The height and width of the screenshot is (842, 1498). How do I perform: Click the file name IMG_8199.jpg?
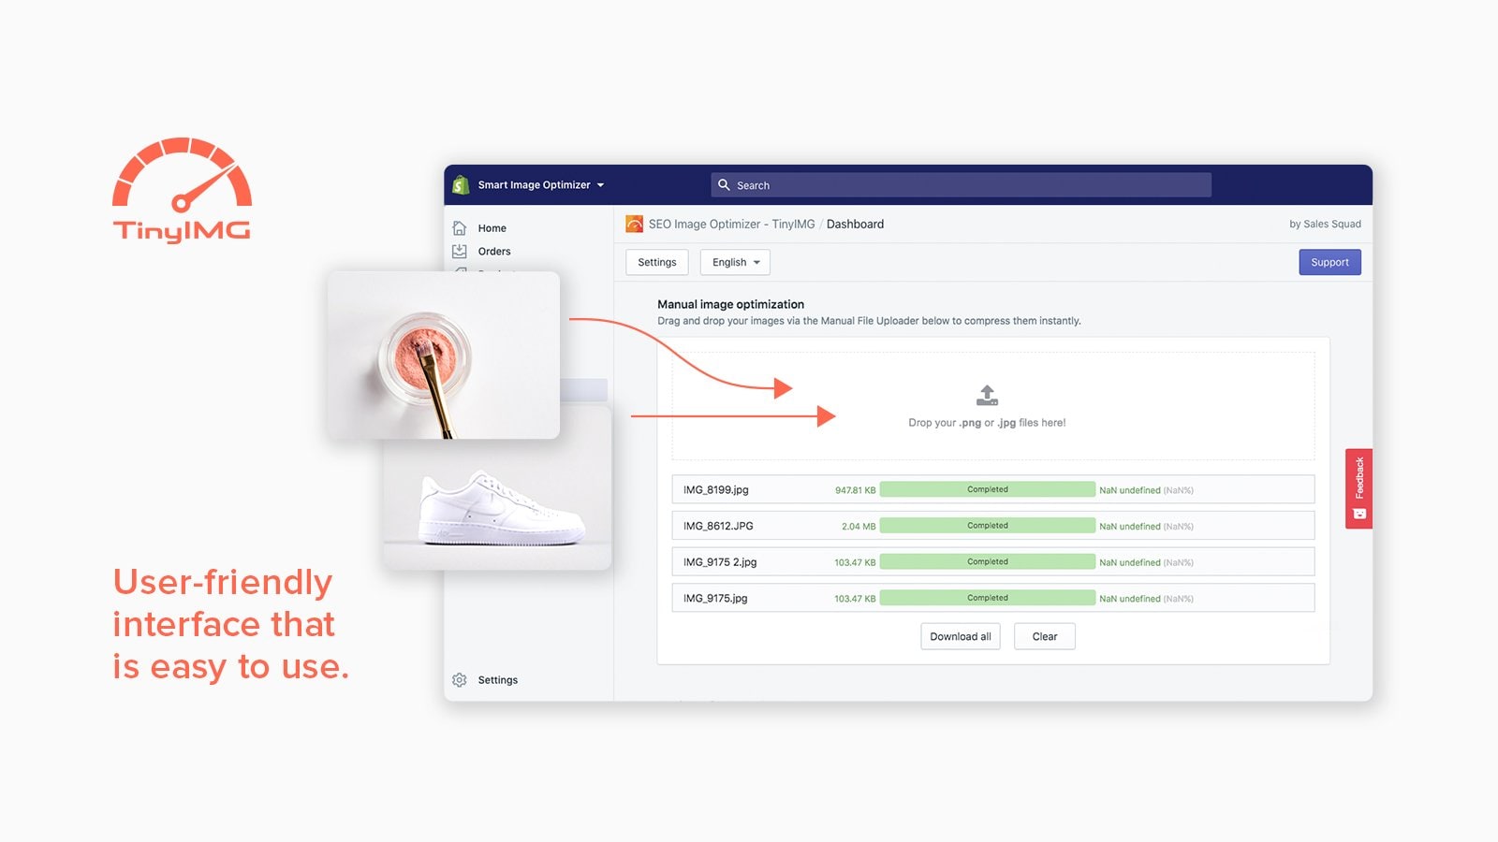(715, 490)
